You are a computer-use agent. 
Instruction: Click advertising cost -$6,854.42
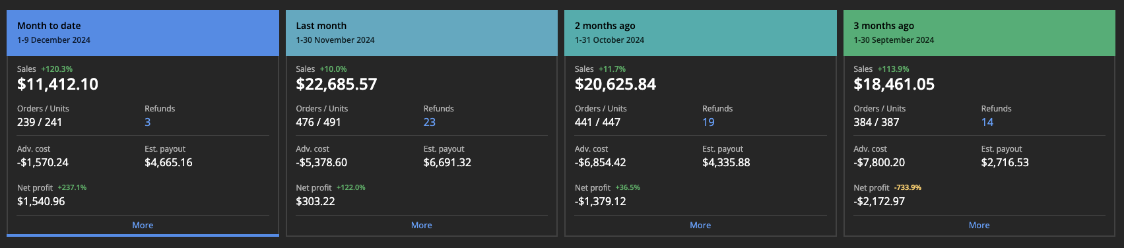point(601,162)
